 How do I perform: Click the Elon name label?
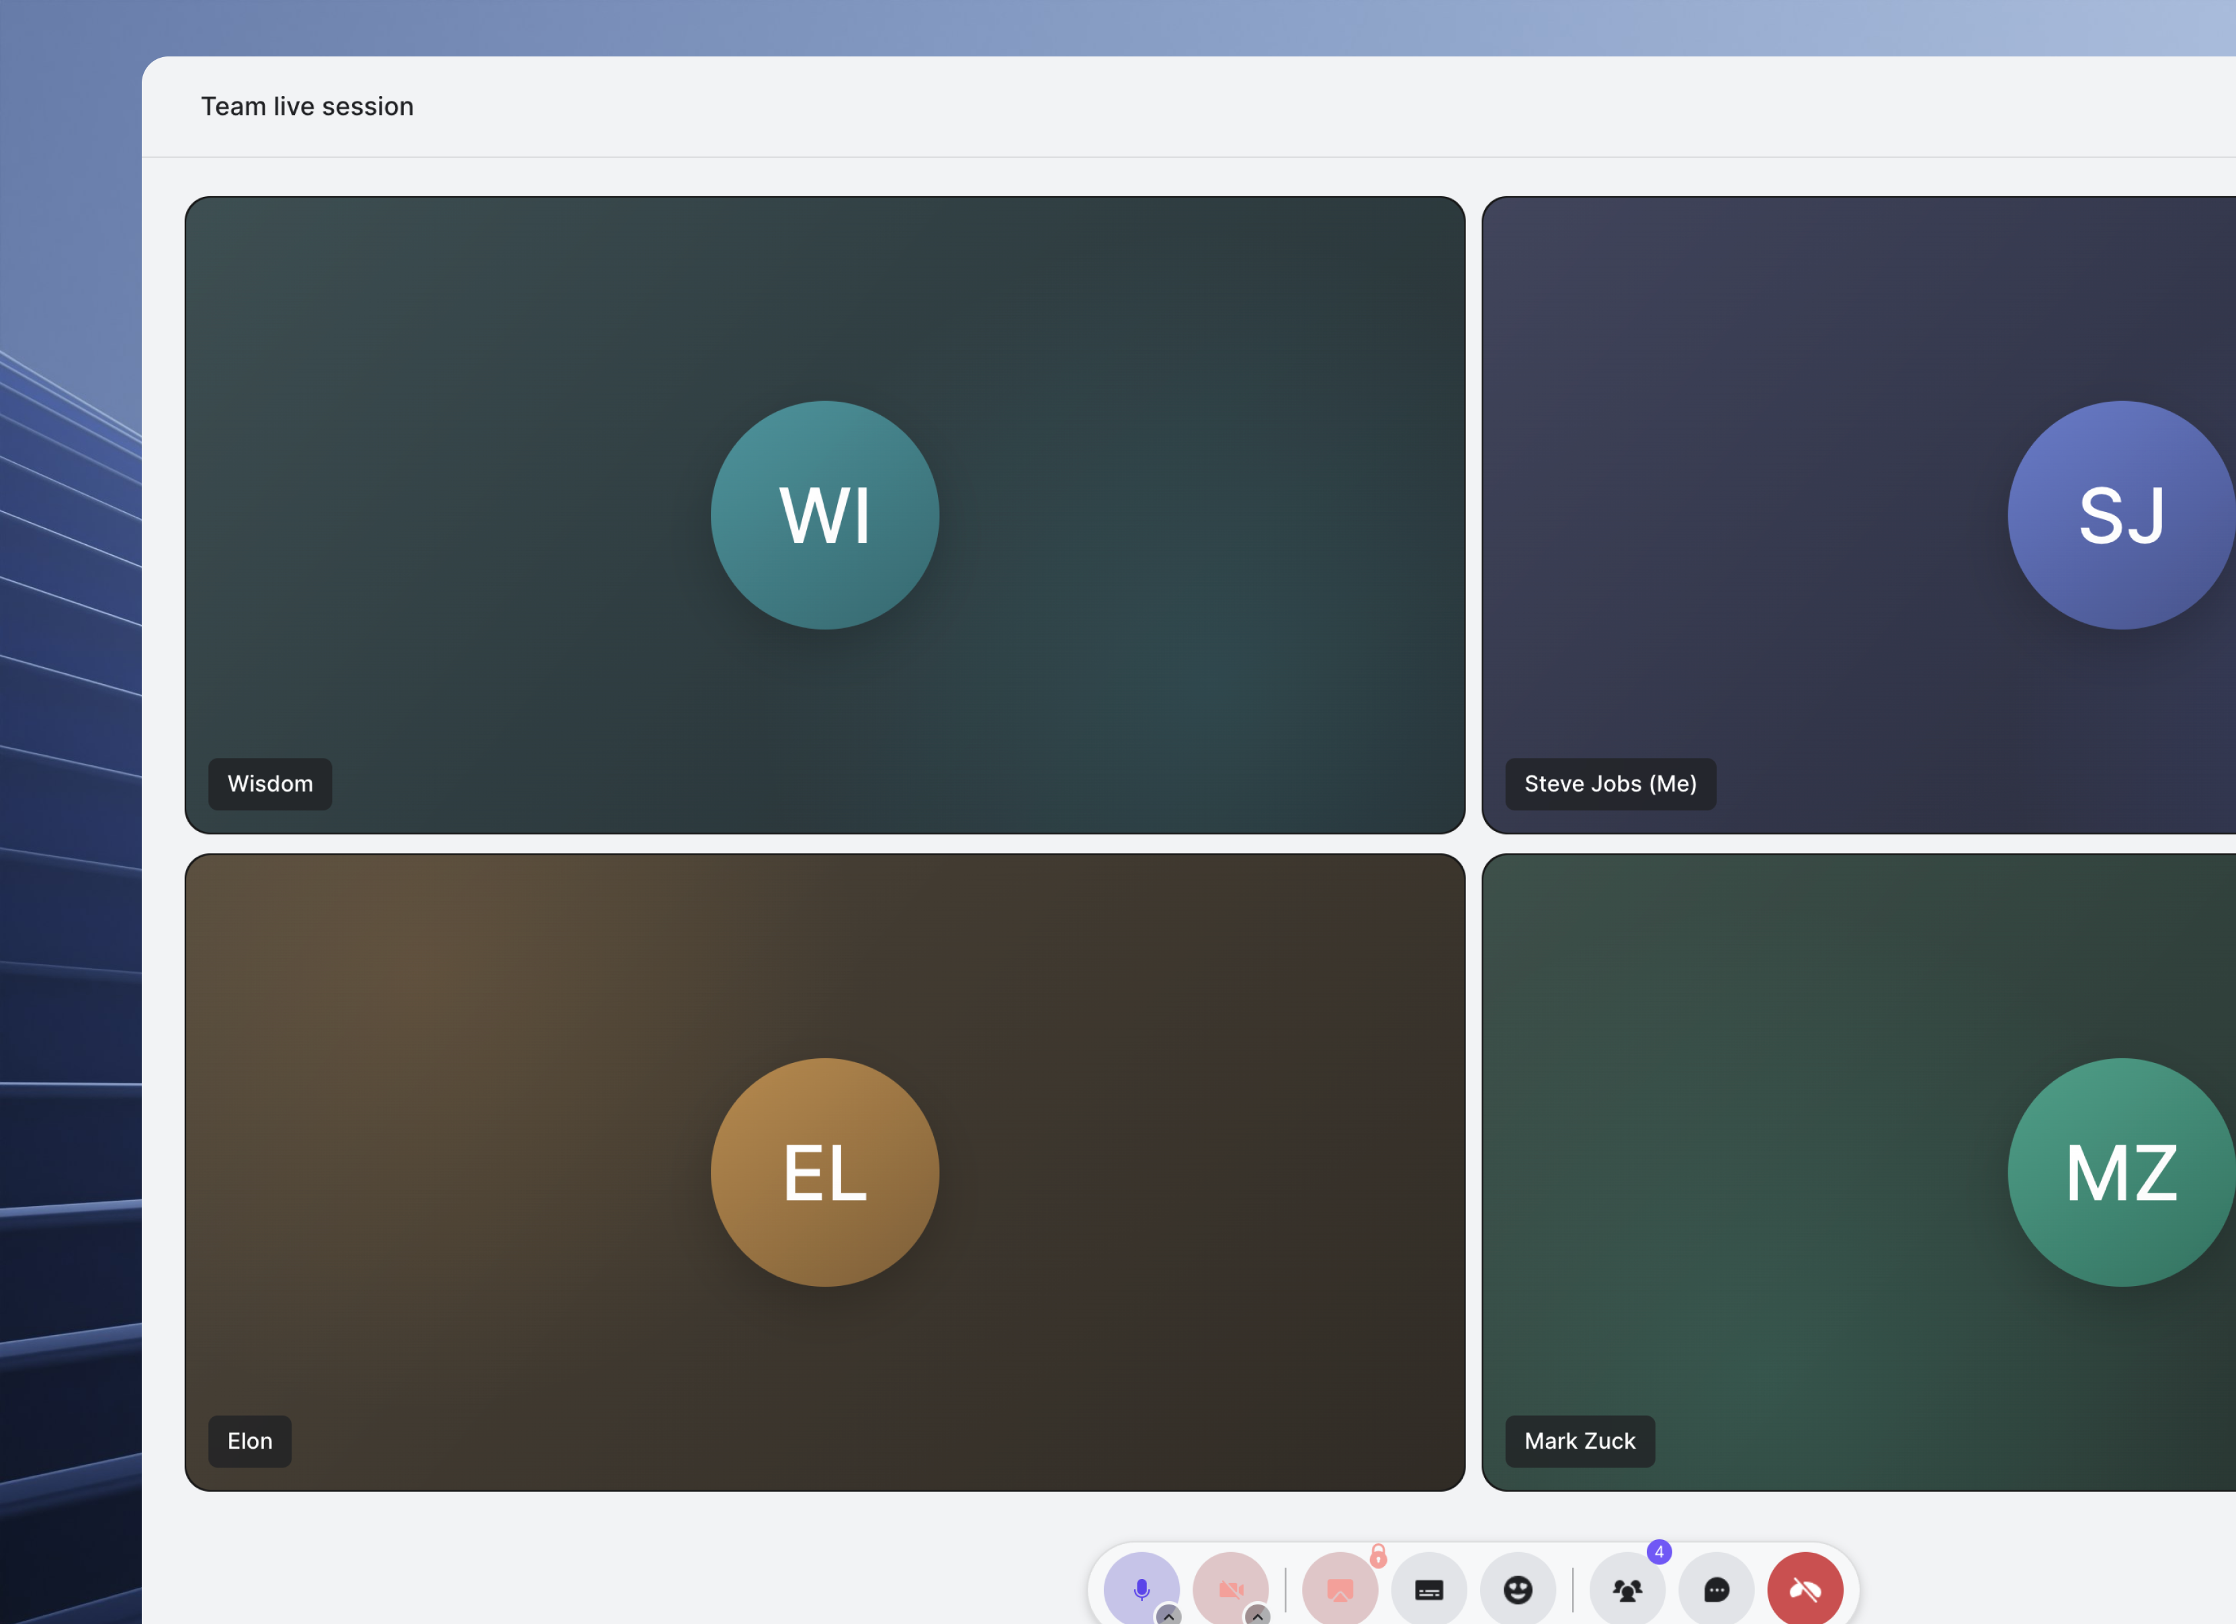(x=251, y=1442)
